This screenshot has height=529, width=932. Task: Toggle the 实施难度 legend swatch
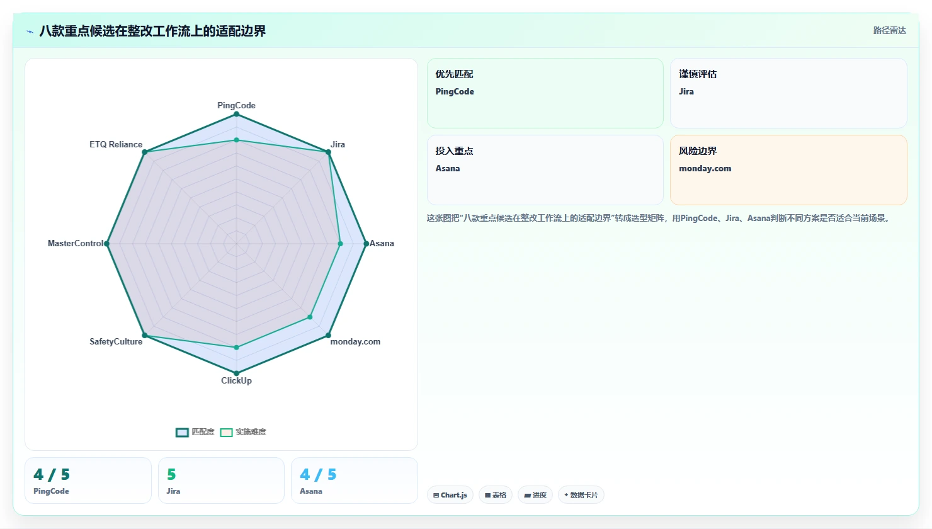click(226, 432)
